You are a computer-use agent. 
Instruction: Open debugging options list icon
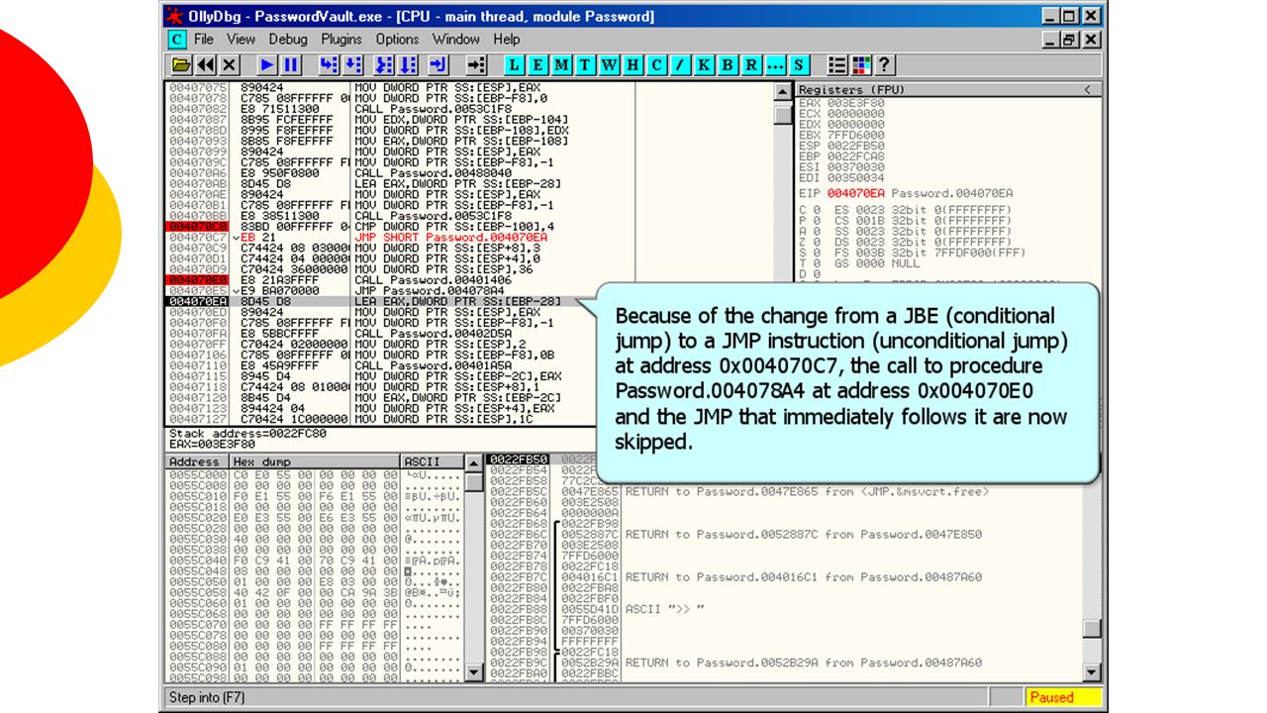[837, 64]
